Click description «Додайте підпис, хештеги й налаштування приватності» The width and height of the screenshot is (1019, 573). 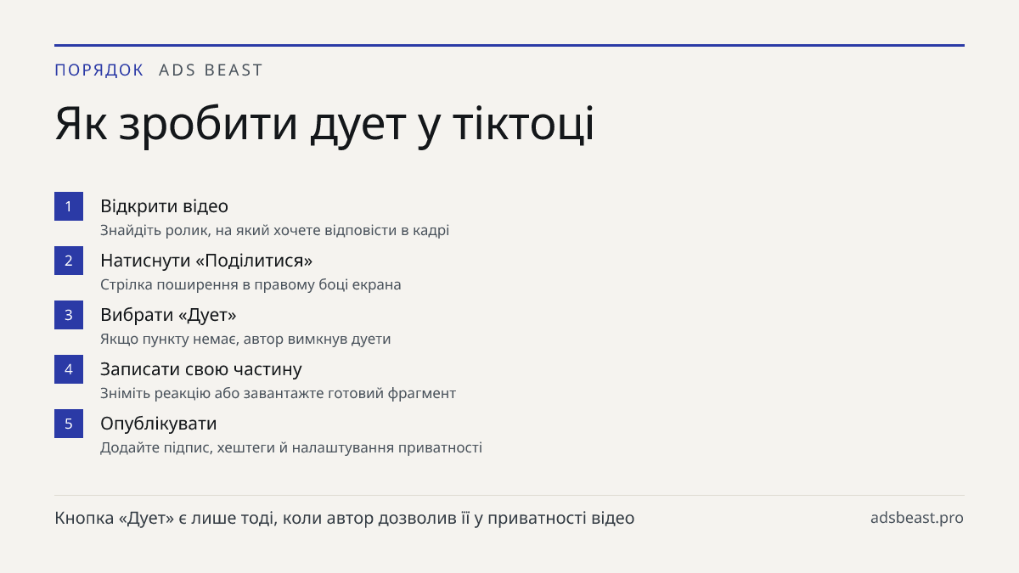291,447
